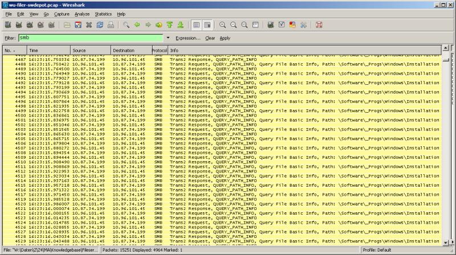The height and width of the screenshot is (255, 456).
Task: Zoom in the packet text
Action: [222, 25]
